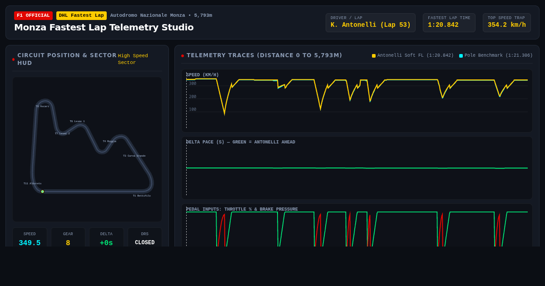545x286 pixels.
Task: Click the T11 Alboreto corner label
Action: click(x=32, y=184)
